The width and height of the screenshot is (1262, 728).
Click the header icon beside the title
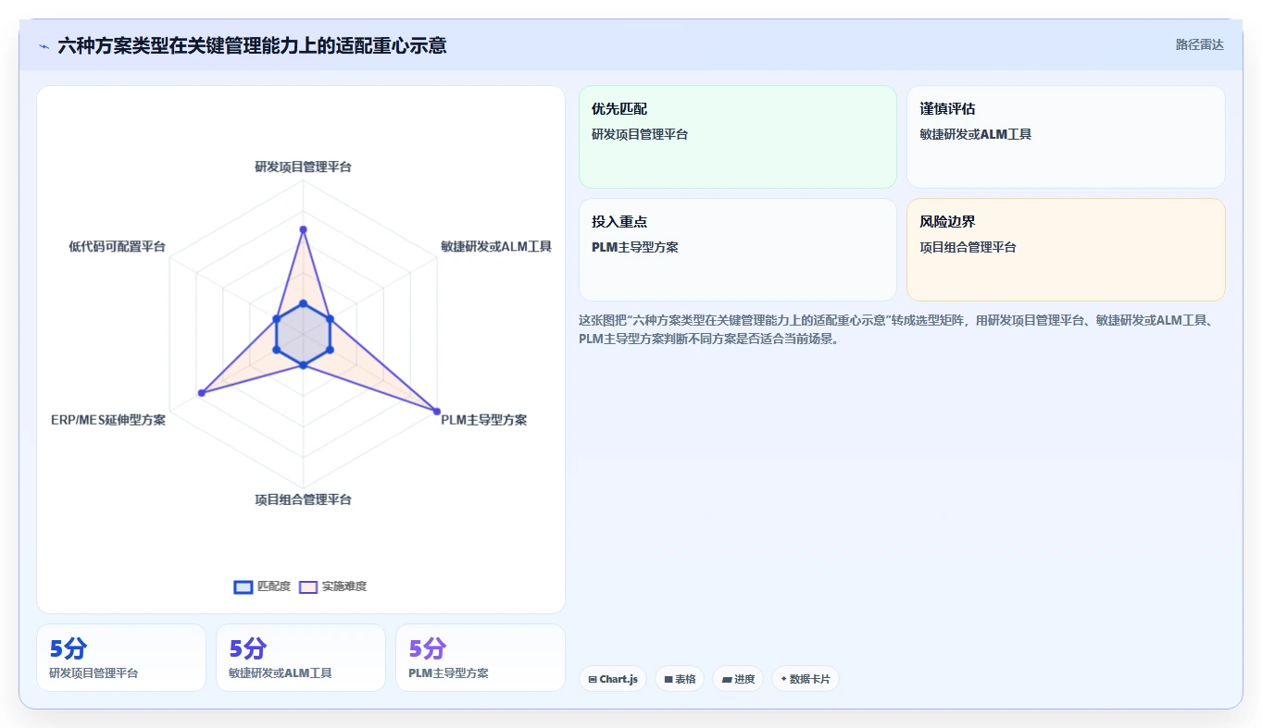(44, 45)
